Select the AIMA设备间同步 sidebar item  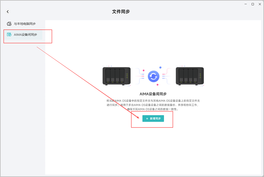pos(23,35)
